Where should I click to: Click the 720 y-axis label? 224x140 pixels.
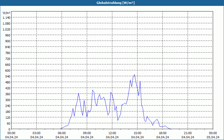tap(8, 59)
